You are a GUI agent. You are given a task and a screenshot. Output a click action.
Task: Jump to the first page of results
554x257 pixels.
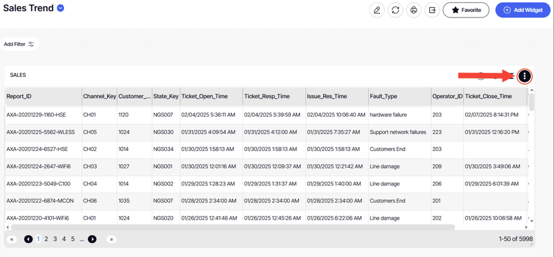pyautogui.click(x=11, y=239)
